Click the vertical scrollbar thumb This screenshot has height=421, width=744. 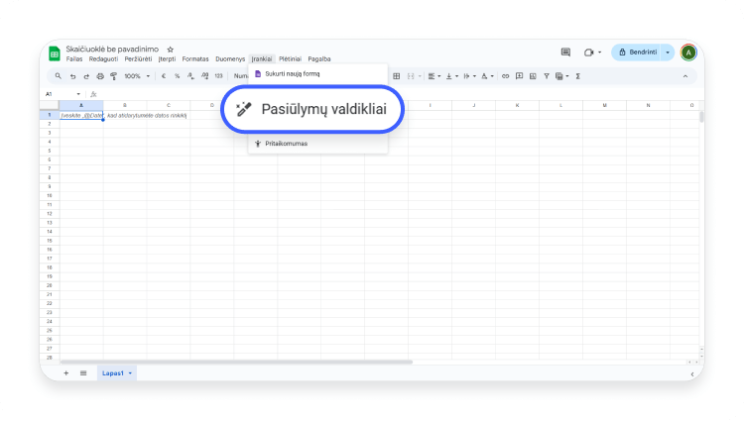(701, 117)
